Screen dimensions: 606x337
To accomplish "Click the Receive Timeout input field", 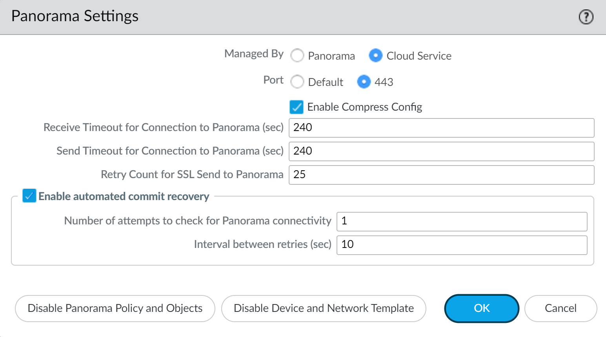I will (x=441, y=128).
